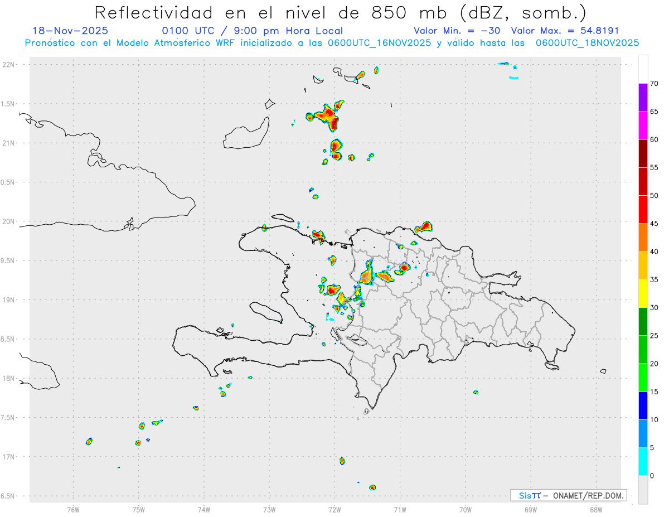Pick the bright green 15–20 dBZ swatch

[643, 378]
